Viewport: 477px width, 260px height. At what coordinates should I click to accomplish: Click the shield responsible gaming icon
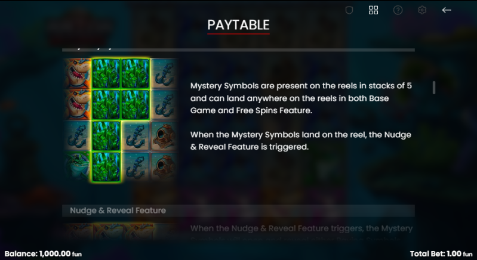point(349,10)
